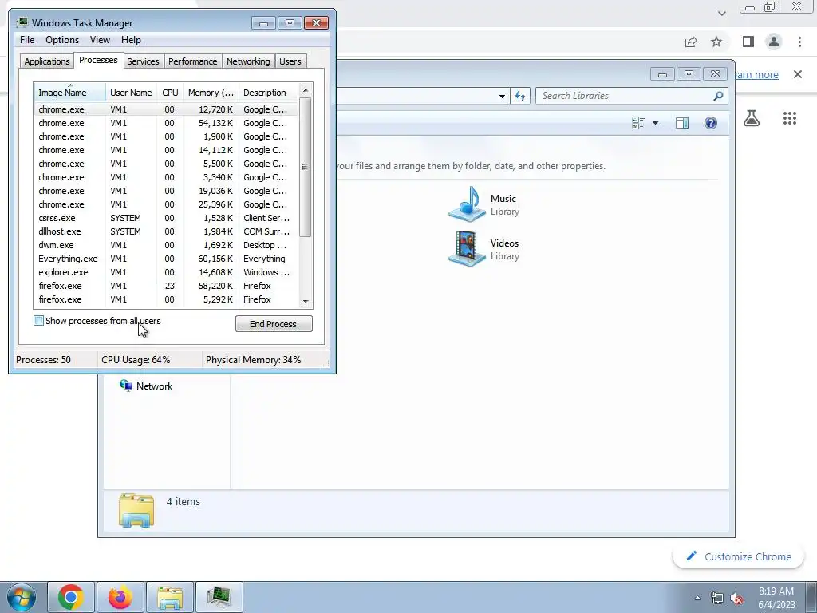
Task: Check Show processes from all users
Action: (x=38, y=321)
